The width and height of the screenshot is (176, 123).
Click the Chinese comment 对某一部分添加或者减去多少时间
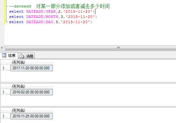click(73, 6)
